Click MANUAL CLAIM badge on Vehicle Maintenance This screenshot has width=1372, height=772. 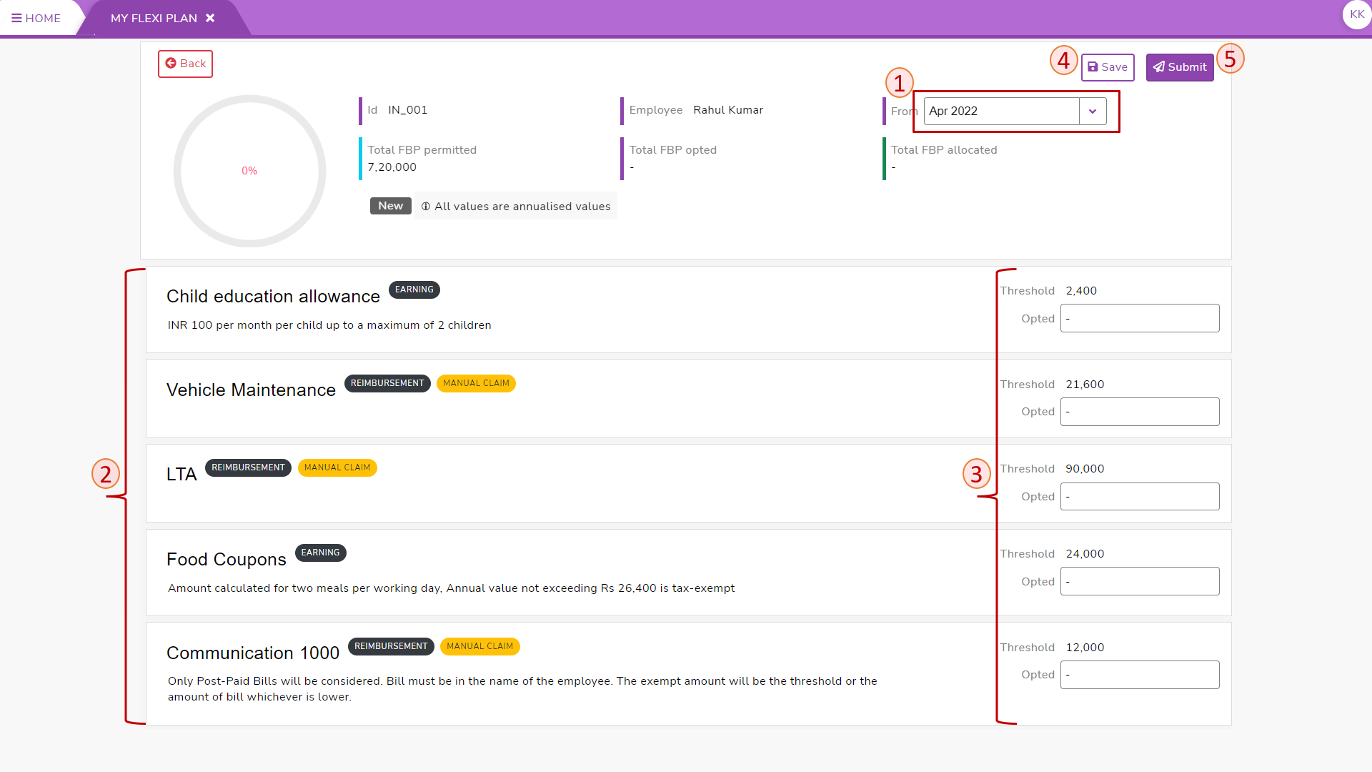(476, 383)
